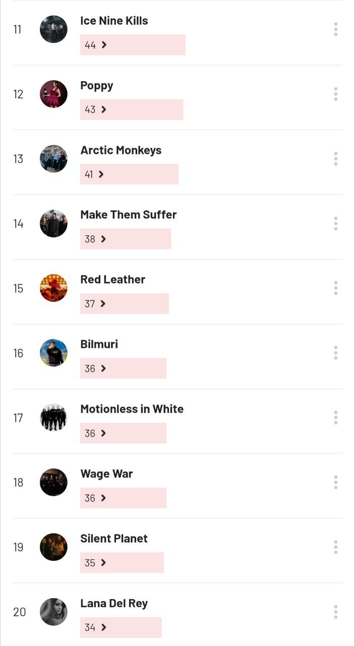Click the Lana Del Rey profile picture
Screen dimensions: 355x646
tap(53, 612)
